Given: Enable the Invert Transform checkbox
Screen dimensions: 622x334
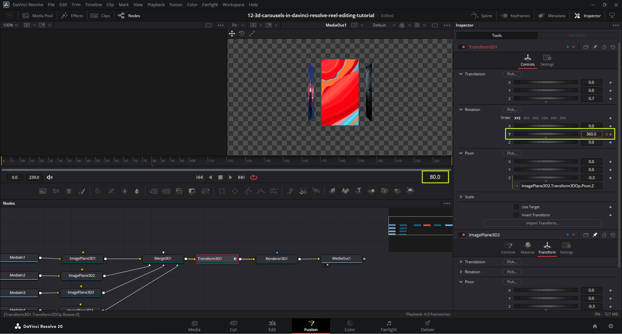Looking at the screenshot, I should pyautogui.click(x=516, y=215).
